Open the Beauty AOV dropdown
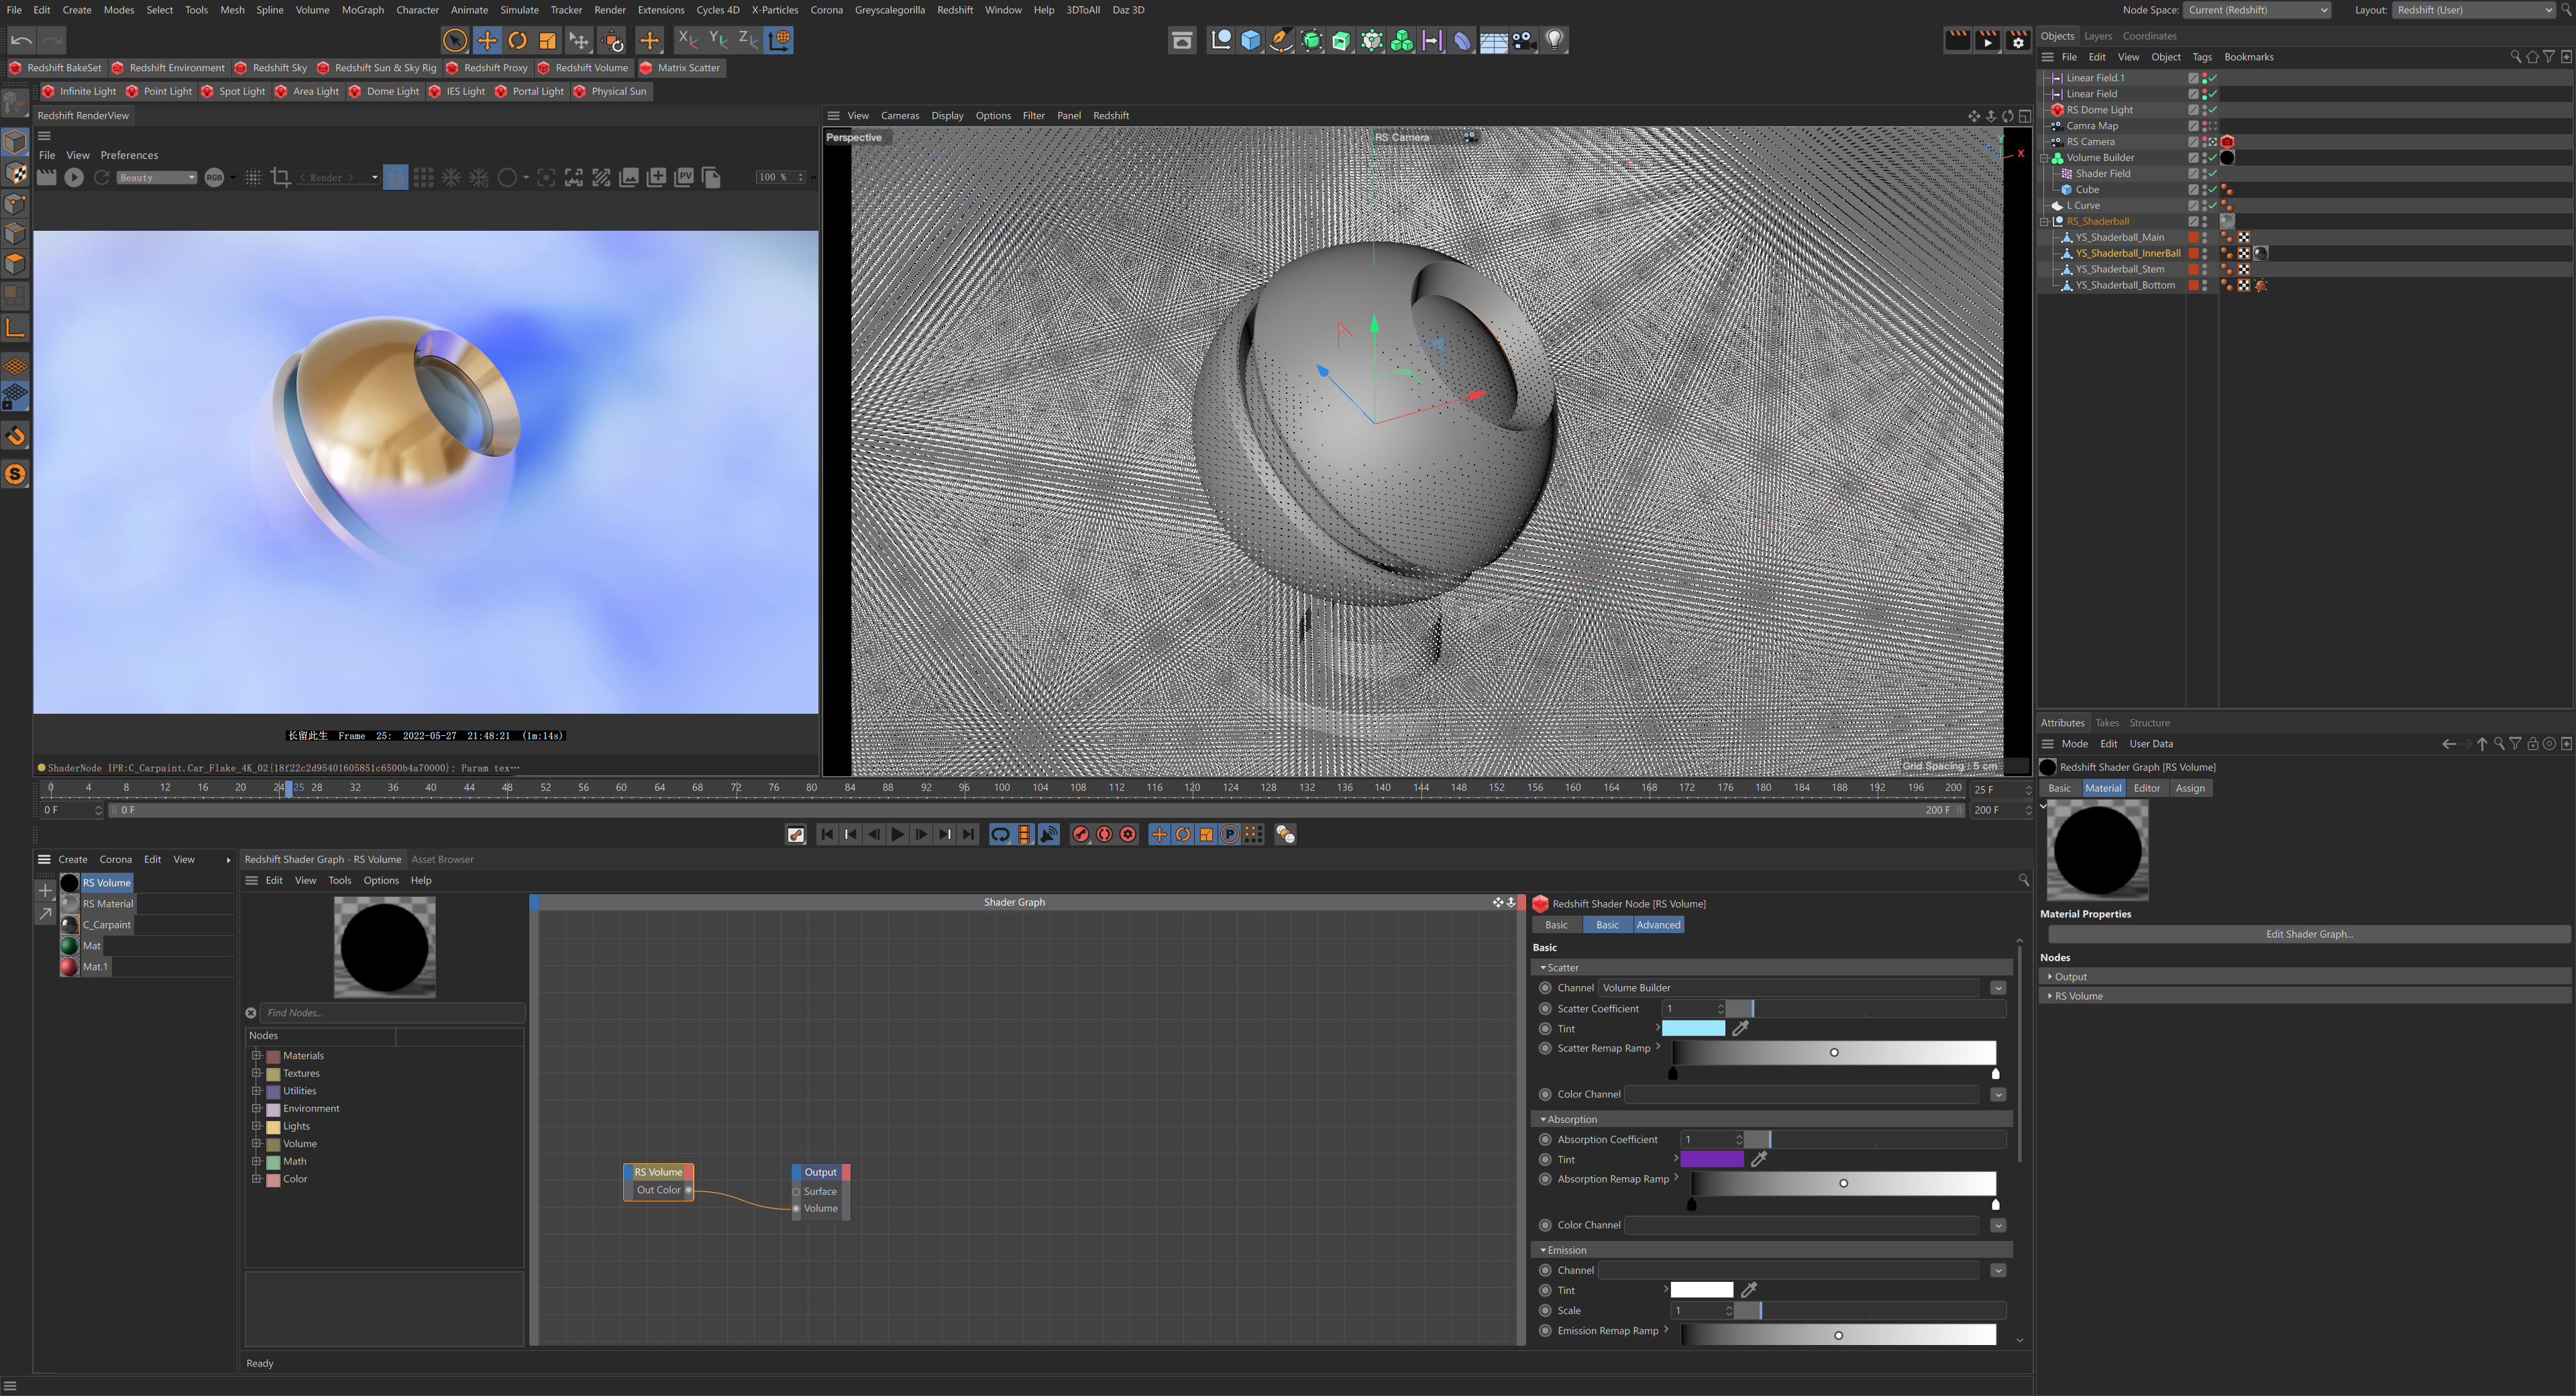This screenshot has width=2576, height=1396. [156, 177]
